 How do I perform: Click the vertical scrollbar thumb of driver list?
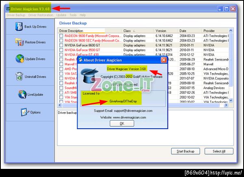tap(231, 59)
